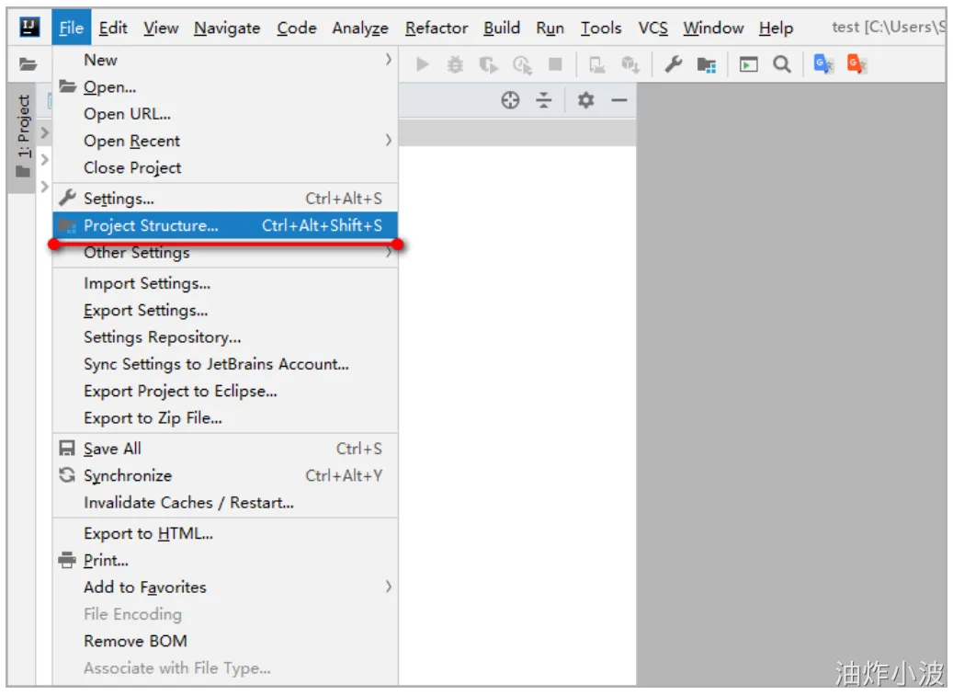Click the IntelliJ IDEA logo icon

coord(29,27)
